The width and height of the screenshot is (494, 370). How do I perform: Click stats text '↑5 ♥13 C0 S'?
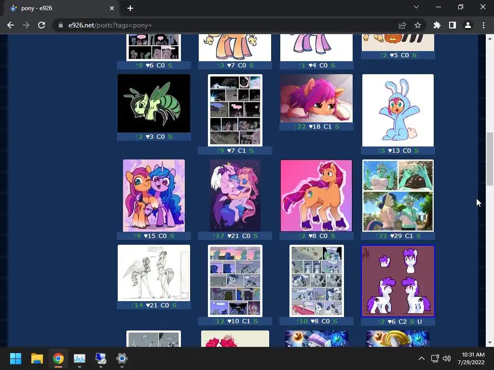pyautogui.click(x=398, y=151)
